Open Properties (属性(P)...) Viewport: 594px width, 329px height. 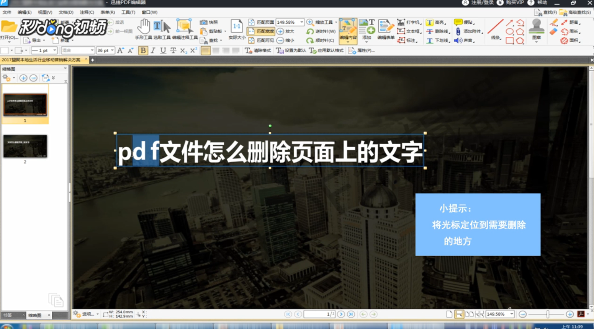[361, 50]
